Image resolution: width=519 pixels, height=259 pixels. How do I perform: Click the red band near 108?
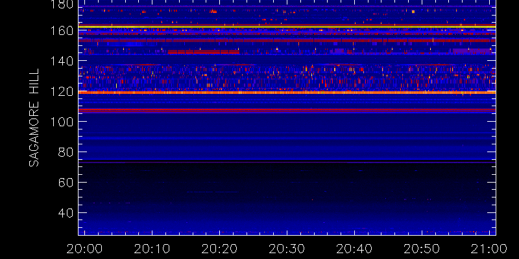click(287, 110)
